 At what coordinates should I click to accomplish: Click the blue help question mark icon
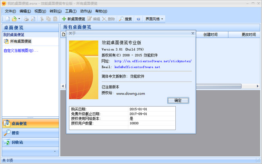(138, 19)
